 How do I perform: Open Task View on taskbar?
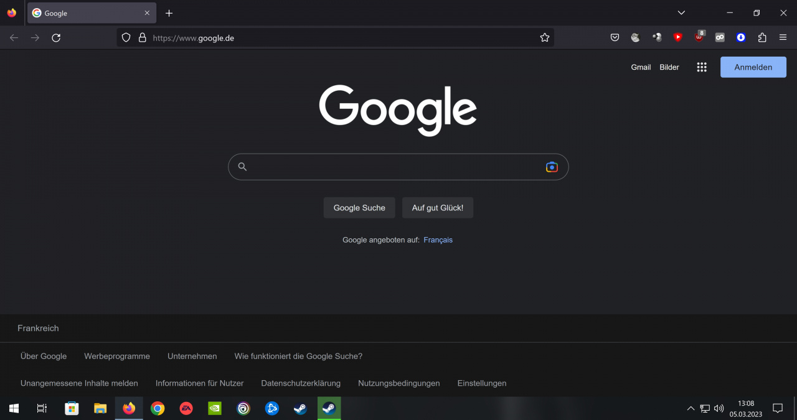(x=42, y=408)
